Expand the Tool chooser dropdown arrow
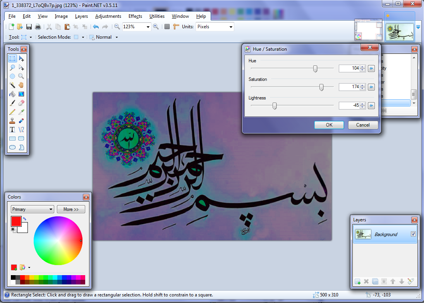Screen dimensions: 424x303 pos(31,37)
